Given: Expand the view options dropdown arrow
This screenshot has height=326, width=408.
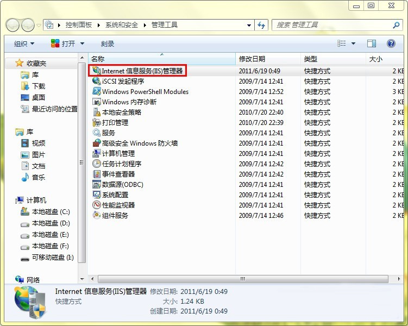Looking at the screenshot, I should (353, 43).
